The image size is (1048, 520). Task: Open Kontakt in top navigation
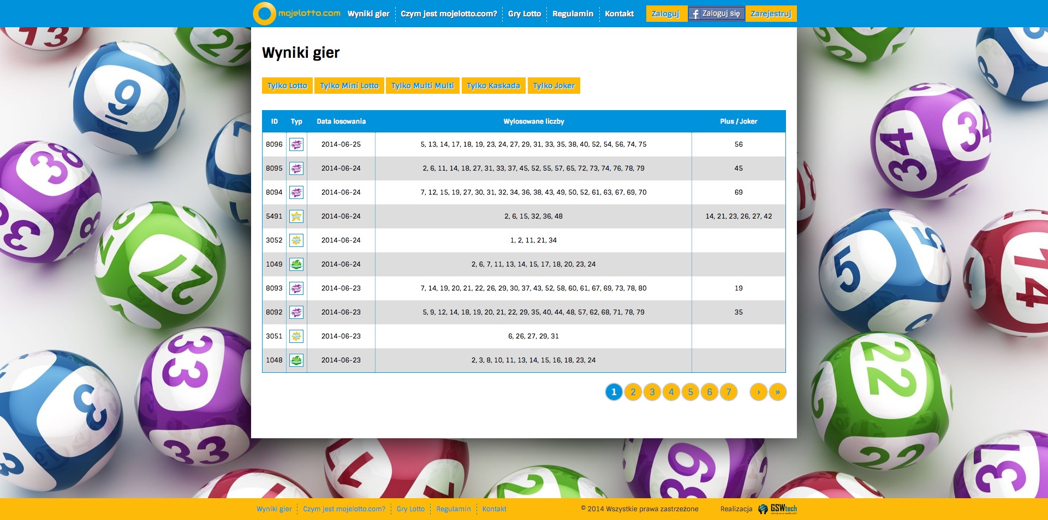click(619, 14)
